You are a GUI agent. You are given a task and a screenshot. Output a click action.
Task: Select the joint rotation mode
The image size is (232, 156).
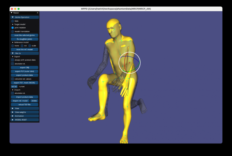12,28
